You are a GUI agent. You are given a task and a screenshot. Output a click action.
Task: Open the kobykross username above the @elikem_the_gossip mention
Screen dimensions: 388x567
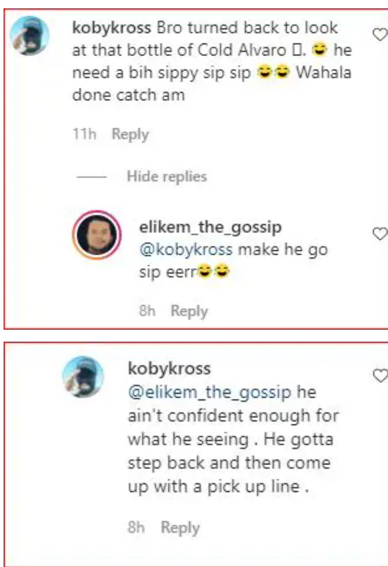pos(169,368)
